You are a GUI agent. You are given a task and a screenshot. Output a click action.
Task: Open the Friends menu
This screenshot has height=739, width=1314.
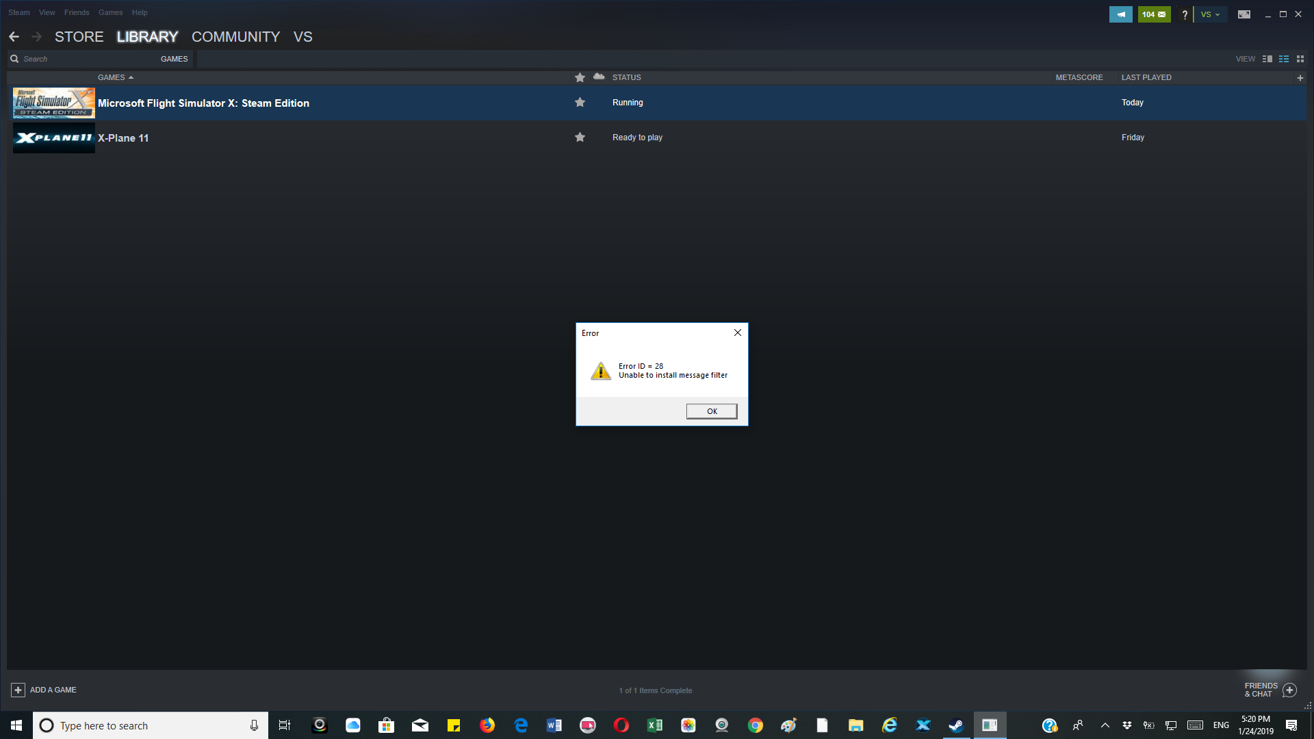point(77,12)
